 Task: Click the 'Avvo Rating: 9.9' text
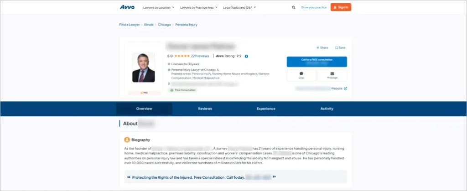tap(228, 56)
